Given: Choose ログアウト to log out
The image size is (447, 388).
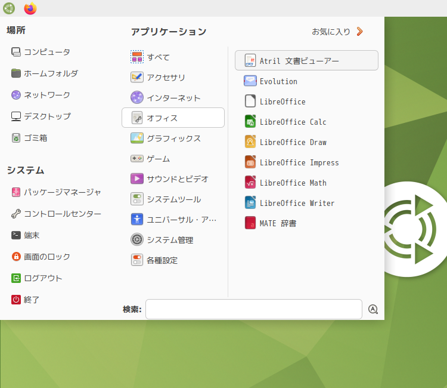Looking at the screenshot, I should [37, 278].
